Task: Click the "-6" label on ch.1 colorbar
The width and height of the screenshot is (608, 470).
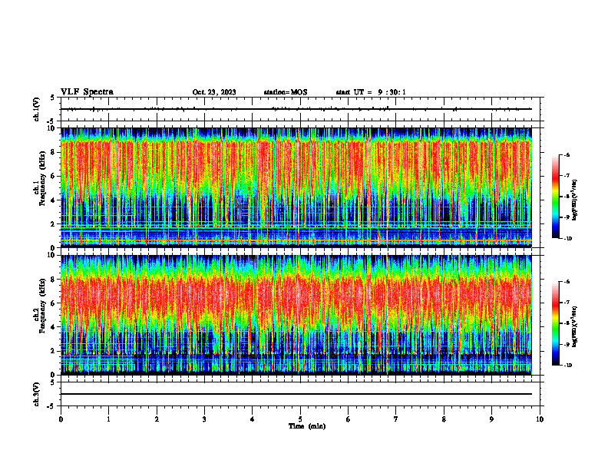Action: [567, 155]
